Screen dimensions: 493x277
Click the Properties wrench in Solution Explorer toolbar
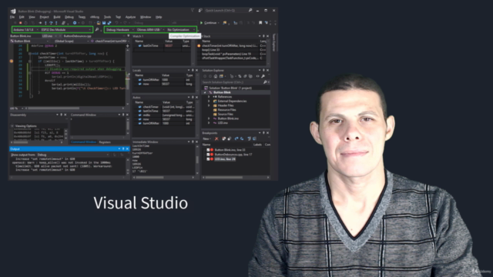click(263, 76)
